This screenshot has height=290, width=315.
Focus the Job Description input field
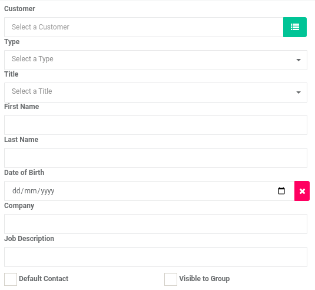(x=155, y=257)
